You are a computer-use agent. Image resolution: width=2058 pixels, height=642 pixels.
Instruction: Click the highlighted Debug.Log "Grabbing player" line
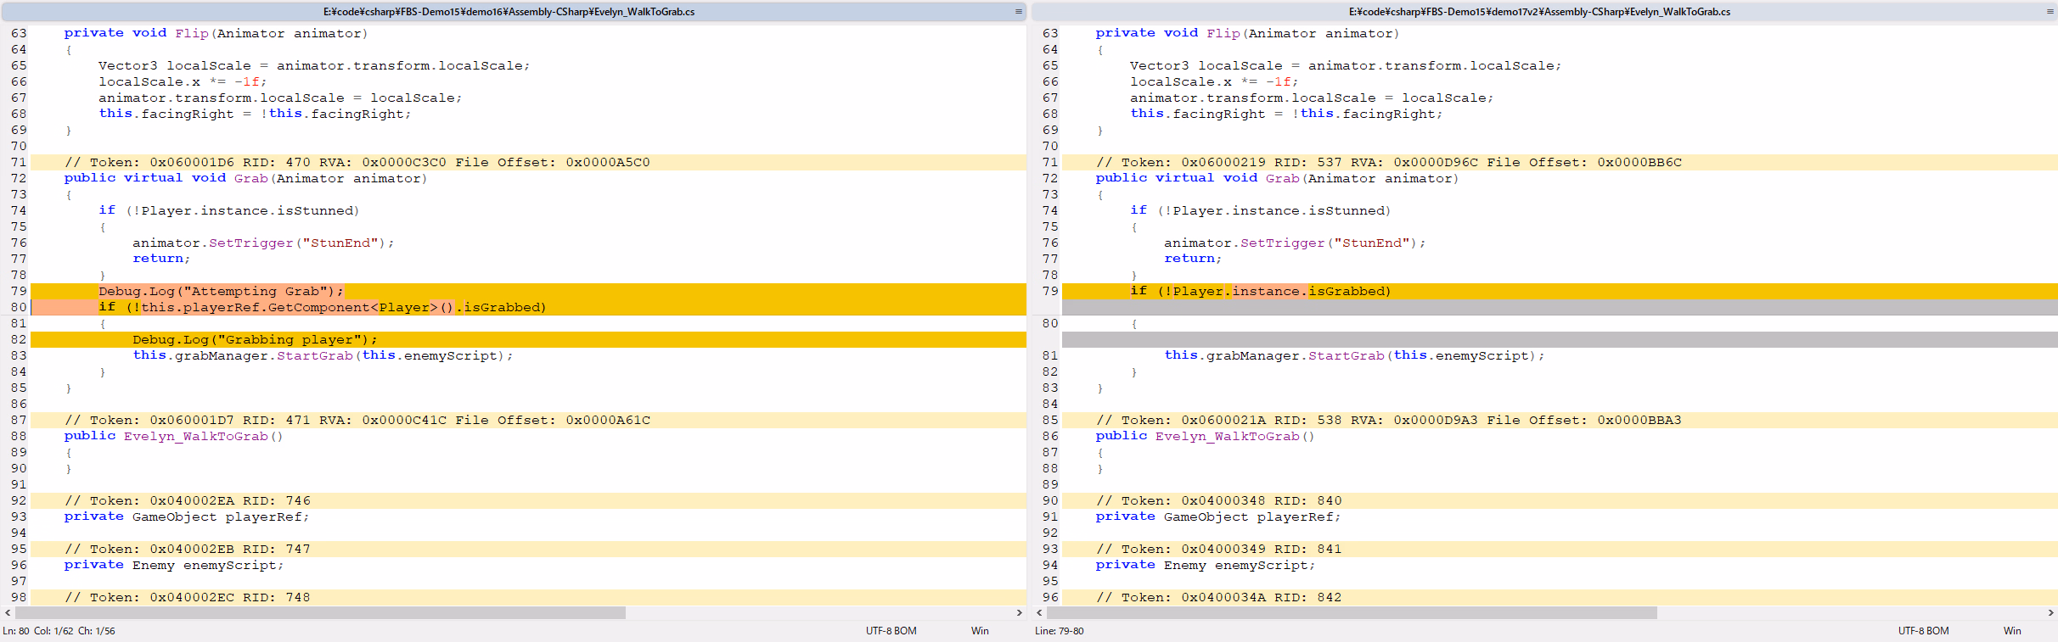pyautogui.click(x=255, y=340)
